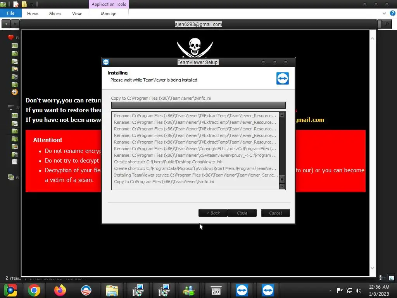The image size is (397, 298).
Task: Expand the ribbon with the chevron beside Help
Action: [x=384, y=14]
